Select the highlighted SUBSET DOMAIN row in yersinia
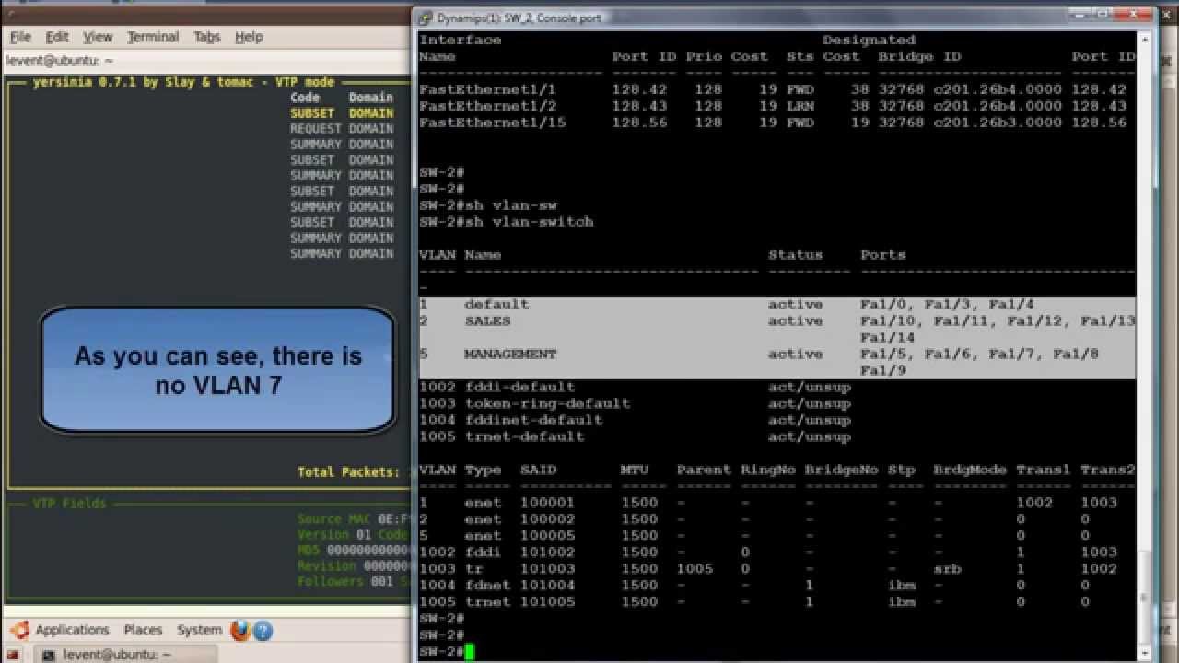This screenshot has width=1179, height=663. pos(342,113)
